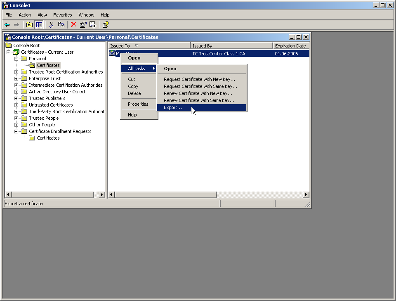Click the Up One Level toolbar icon
The width and height of the screenshot is (396, 301).
(30, 25)
